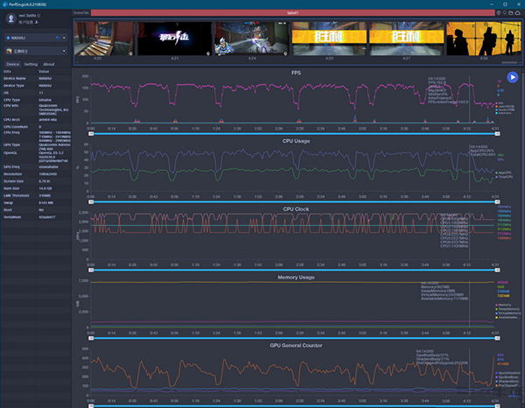
Task: Click the connection icon in NX669J device selector
Action: coord(58,39)
